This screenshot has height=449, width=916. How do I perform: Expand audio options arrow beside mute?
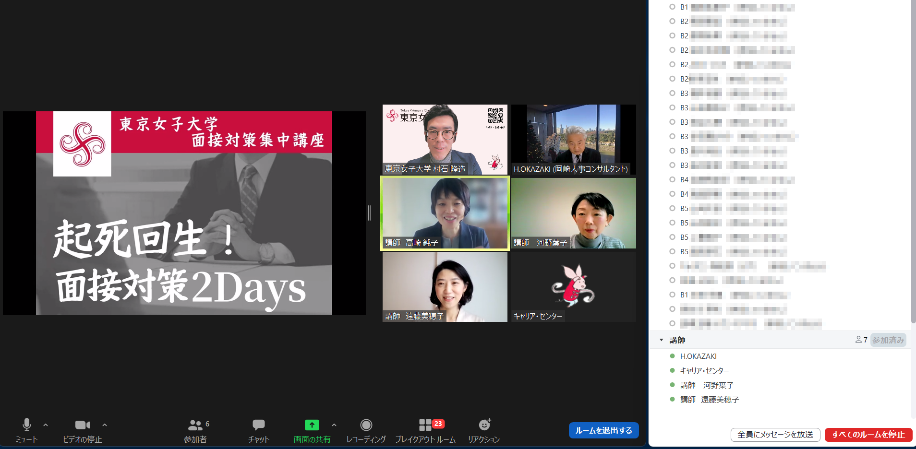pyautogui.click(x=46, y=425)
